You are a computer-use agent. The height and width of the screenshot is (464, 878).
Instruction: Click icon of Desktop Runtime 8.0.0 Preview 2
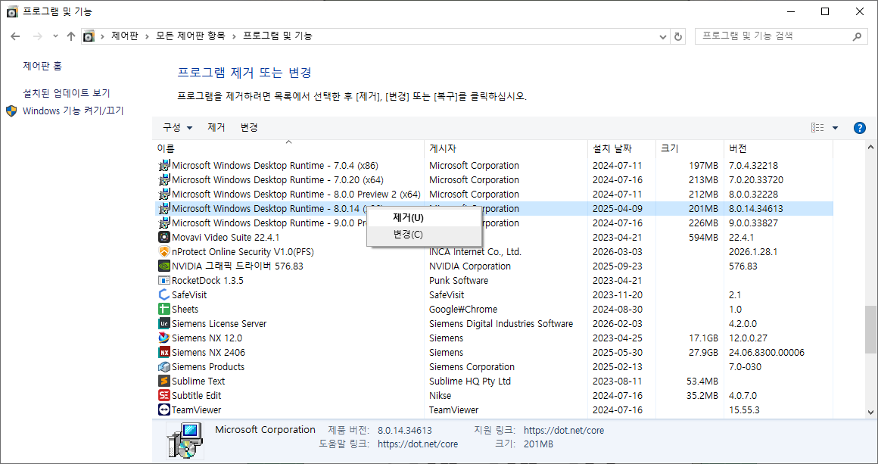[164, 195]
